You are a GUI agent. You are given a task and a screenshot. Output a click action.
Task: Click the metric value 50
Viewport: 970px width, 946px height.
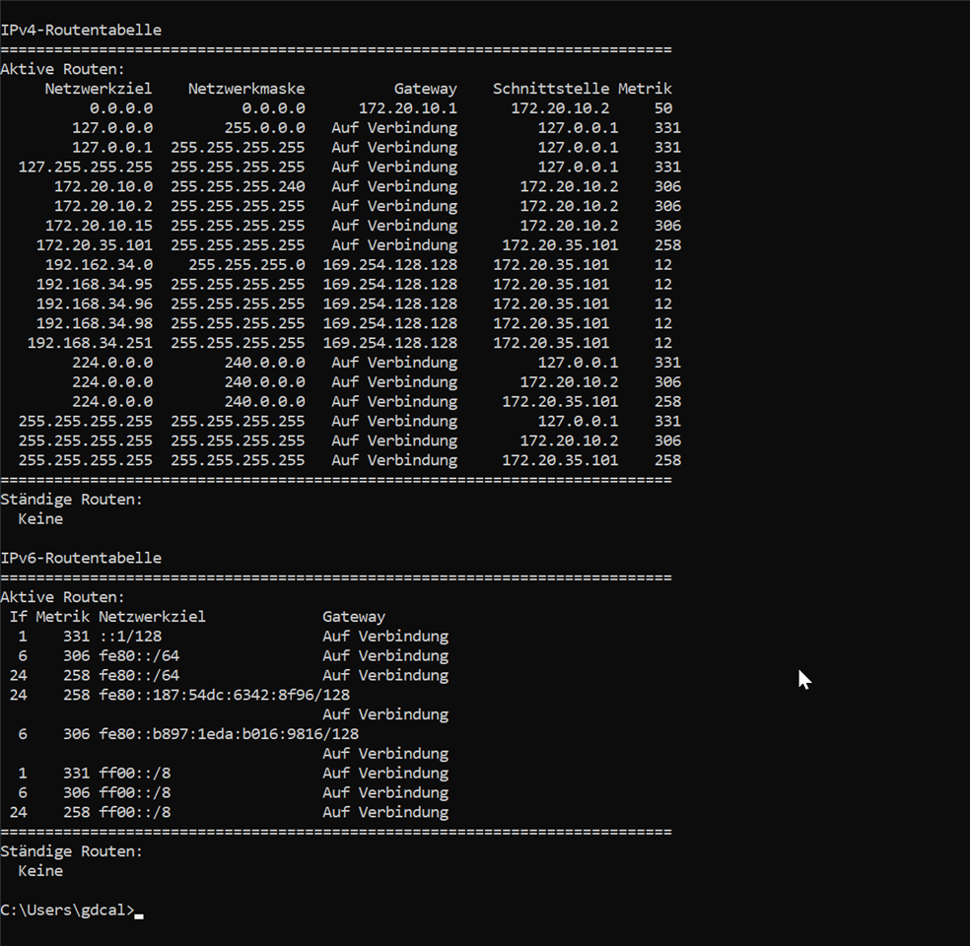[x=662, y=108]
